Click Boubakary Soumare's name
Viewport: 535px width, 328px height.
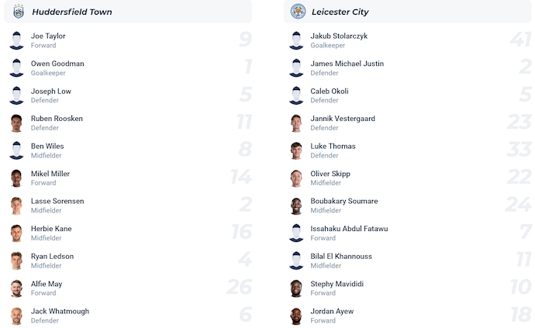(344, 201)
